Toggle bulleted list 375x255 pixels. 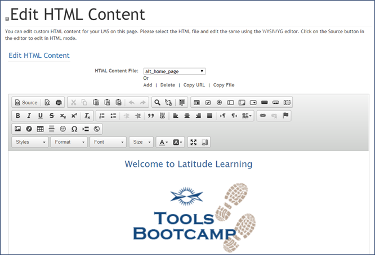tap(113, 116)
